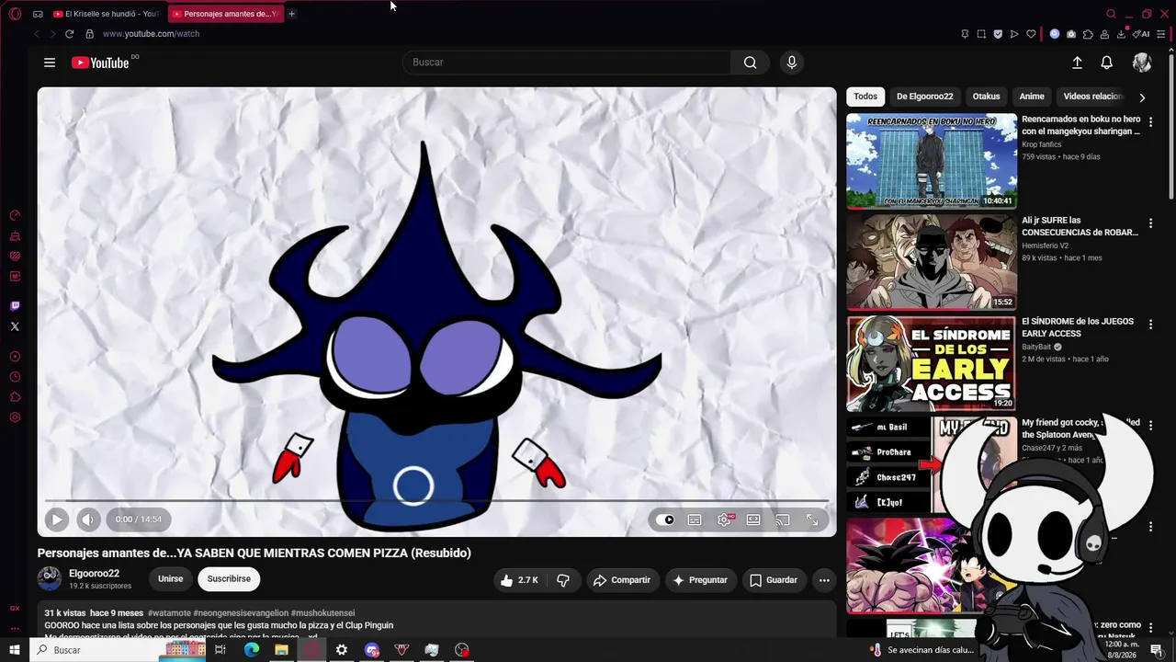Open the player settings gear

coord(724,519)
